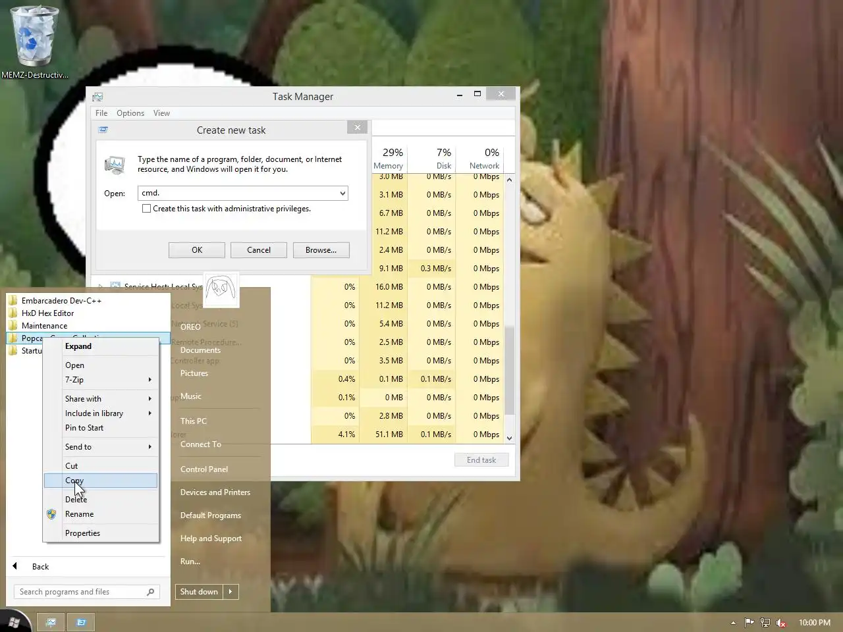Open the HxD Hex Editor folder icon
The image size is (843, 632).
pos(13,313)
